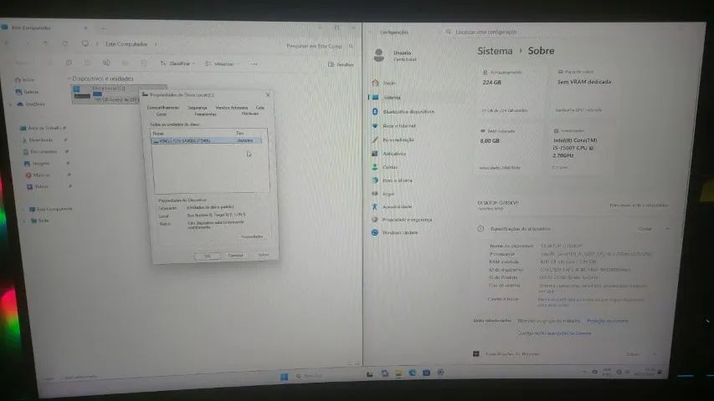The width and height of the screenshot is (714, 401).
Task: Switch to Geral tab in properties dialog
Action: [162, 114]
